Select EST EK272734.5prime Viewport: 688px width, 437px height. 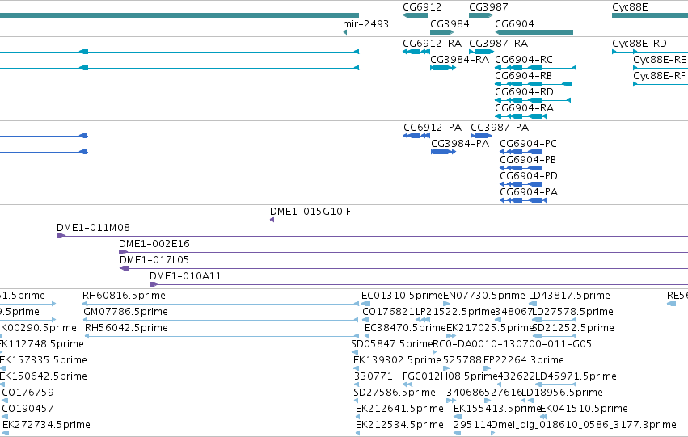click(47, 426)
